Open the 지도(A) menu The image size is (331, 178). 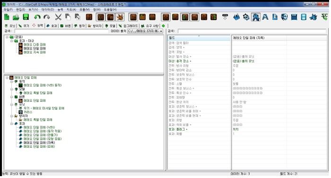click(71, 9)
